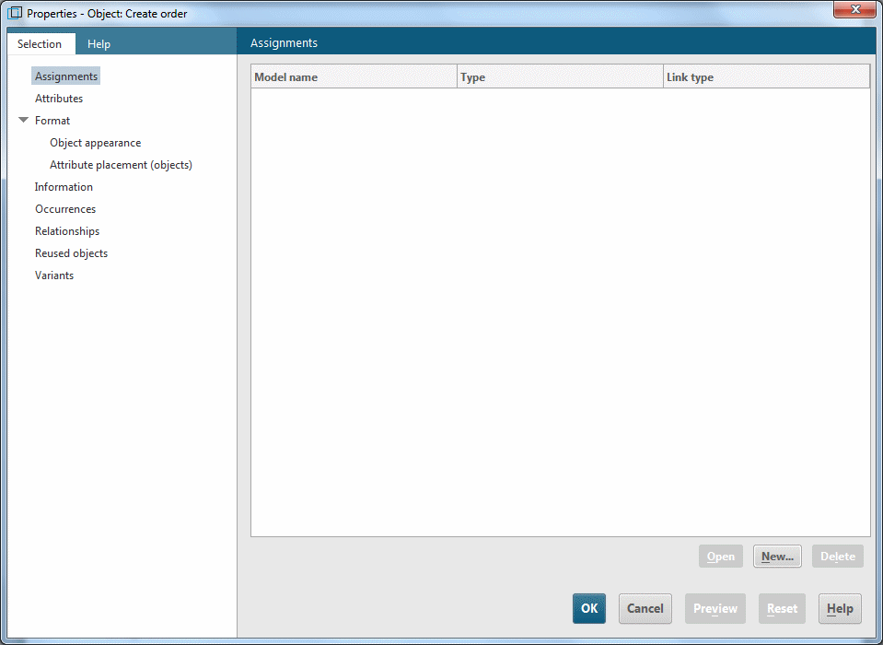Cancel the Properties dialog
The image size is (883, 645).
click(x=645, y=608)
